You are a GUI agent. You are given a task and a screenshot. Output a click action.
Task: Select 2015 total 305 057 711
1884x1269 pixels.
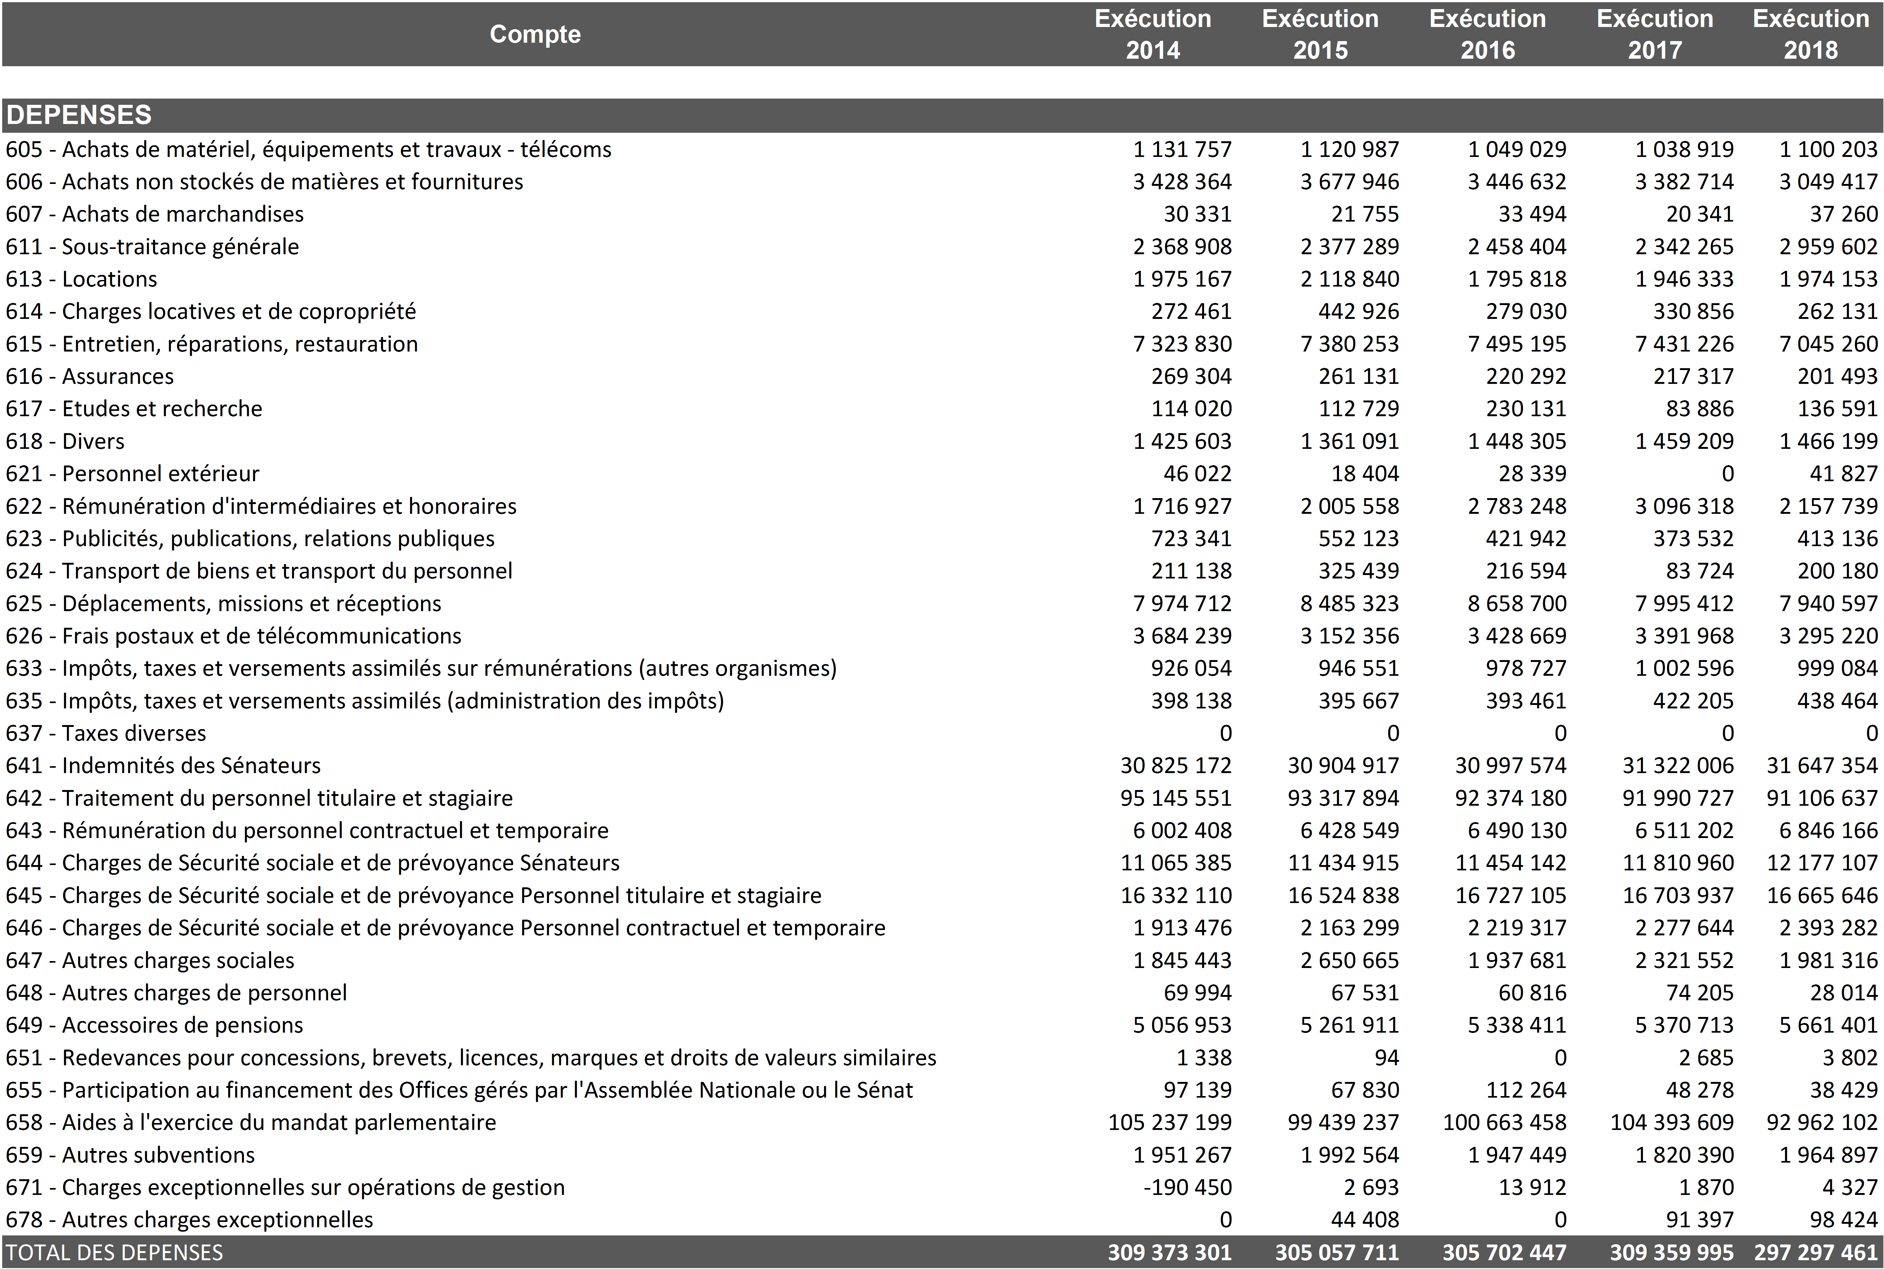(1337, 1252)
